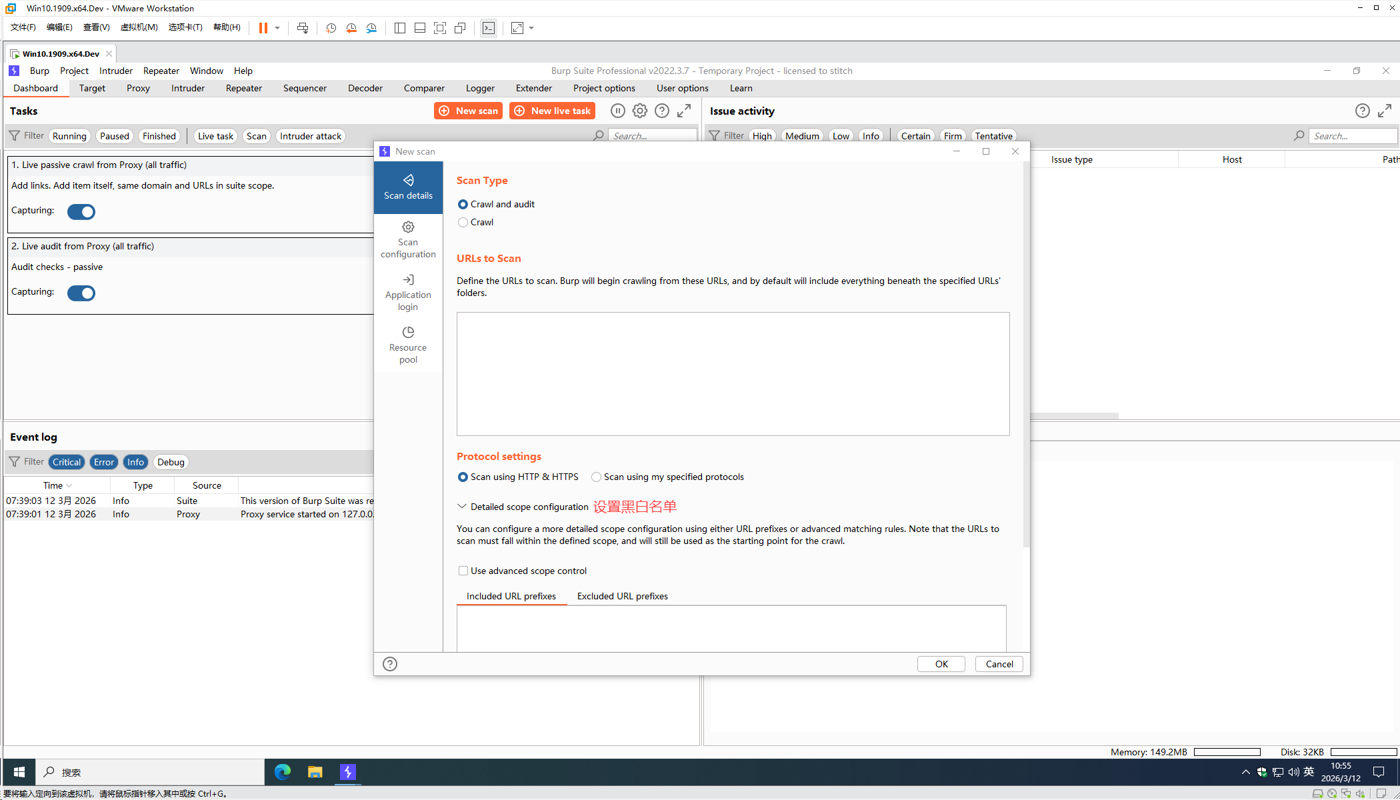This screenshot has width=1400, height=800.
Task: Enable Use advanced scope control checkbox
Action: pos(463,571)
